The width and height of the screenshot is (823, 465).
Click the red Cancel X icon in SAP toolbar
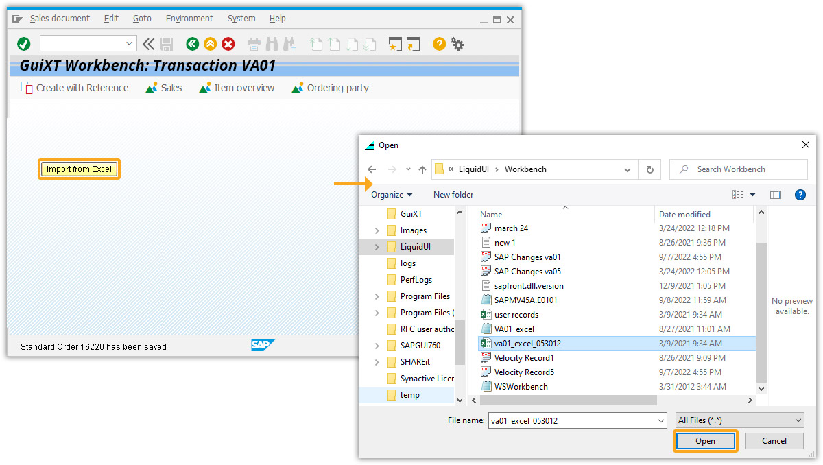(228, 44)
